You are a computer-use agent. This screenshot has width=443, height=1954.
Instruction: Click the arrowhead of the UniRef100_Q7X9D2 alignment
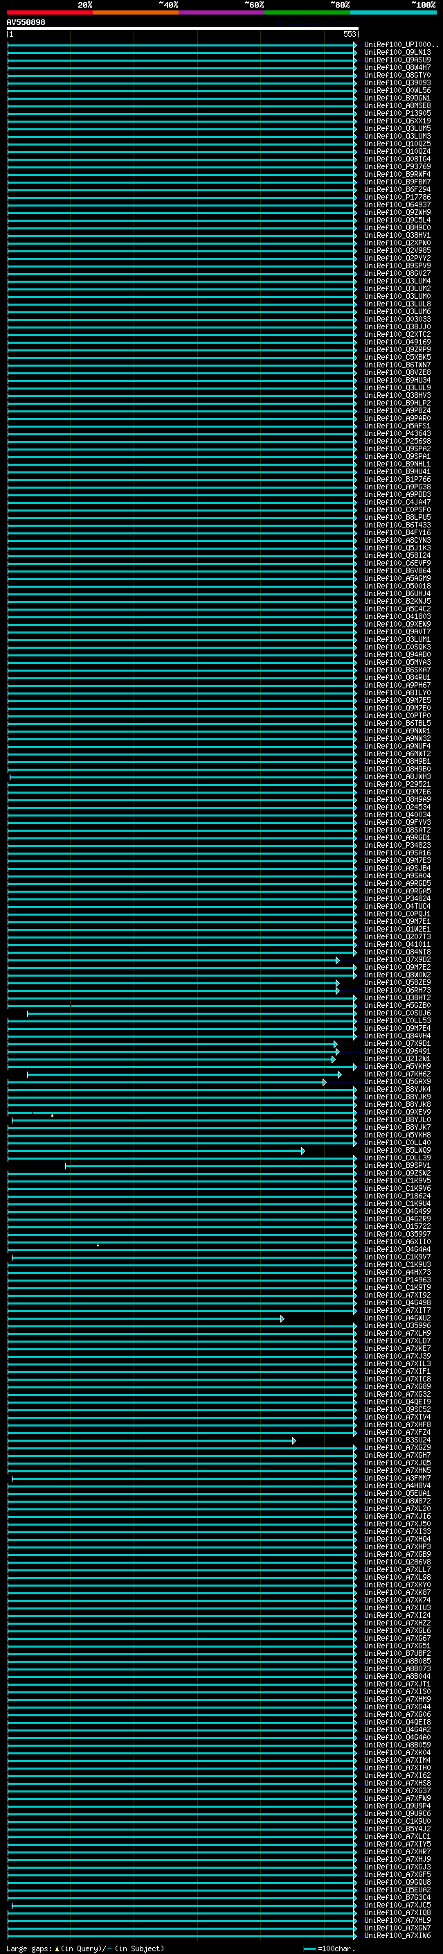[338, 960]
